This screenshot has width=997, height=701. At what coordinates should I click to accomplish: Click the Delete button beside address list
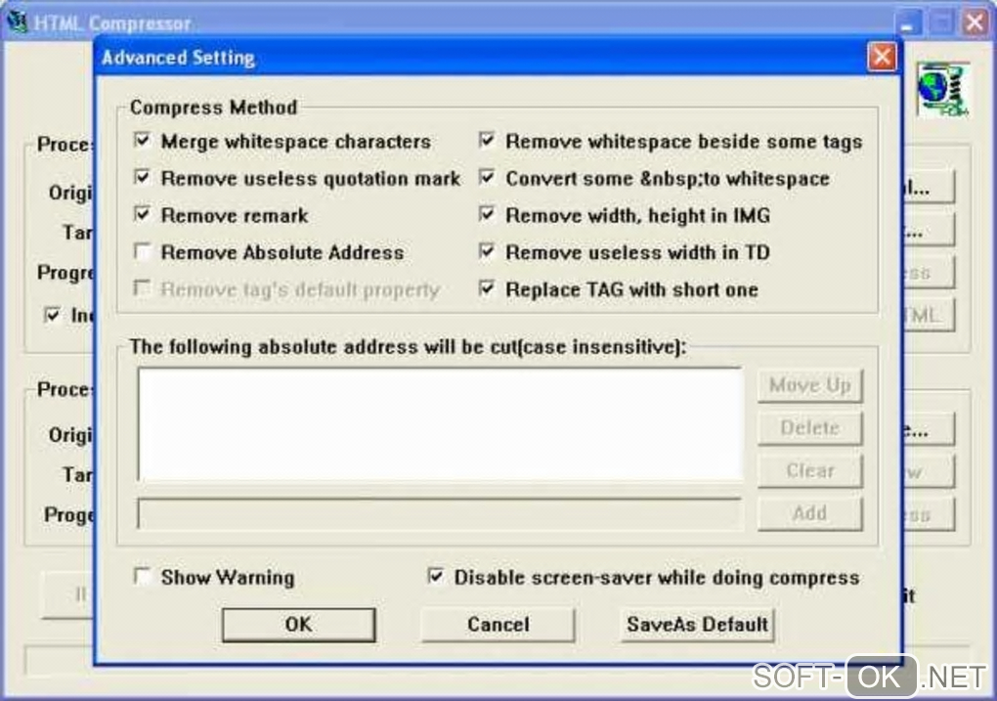[809, 427]
